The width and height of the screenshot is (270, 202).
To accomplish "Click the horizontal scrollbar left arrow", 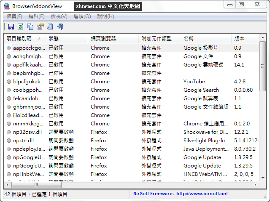I will point(7,185).
